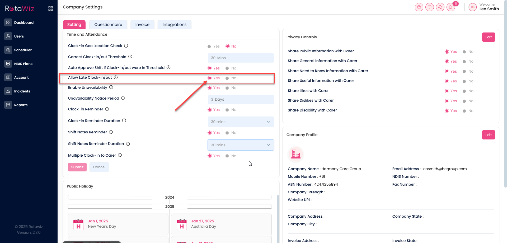This screenshot has width=507, height=243.
Task: Open the chat messages icon
Action: [x=429, y=7]
